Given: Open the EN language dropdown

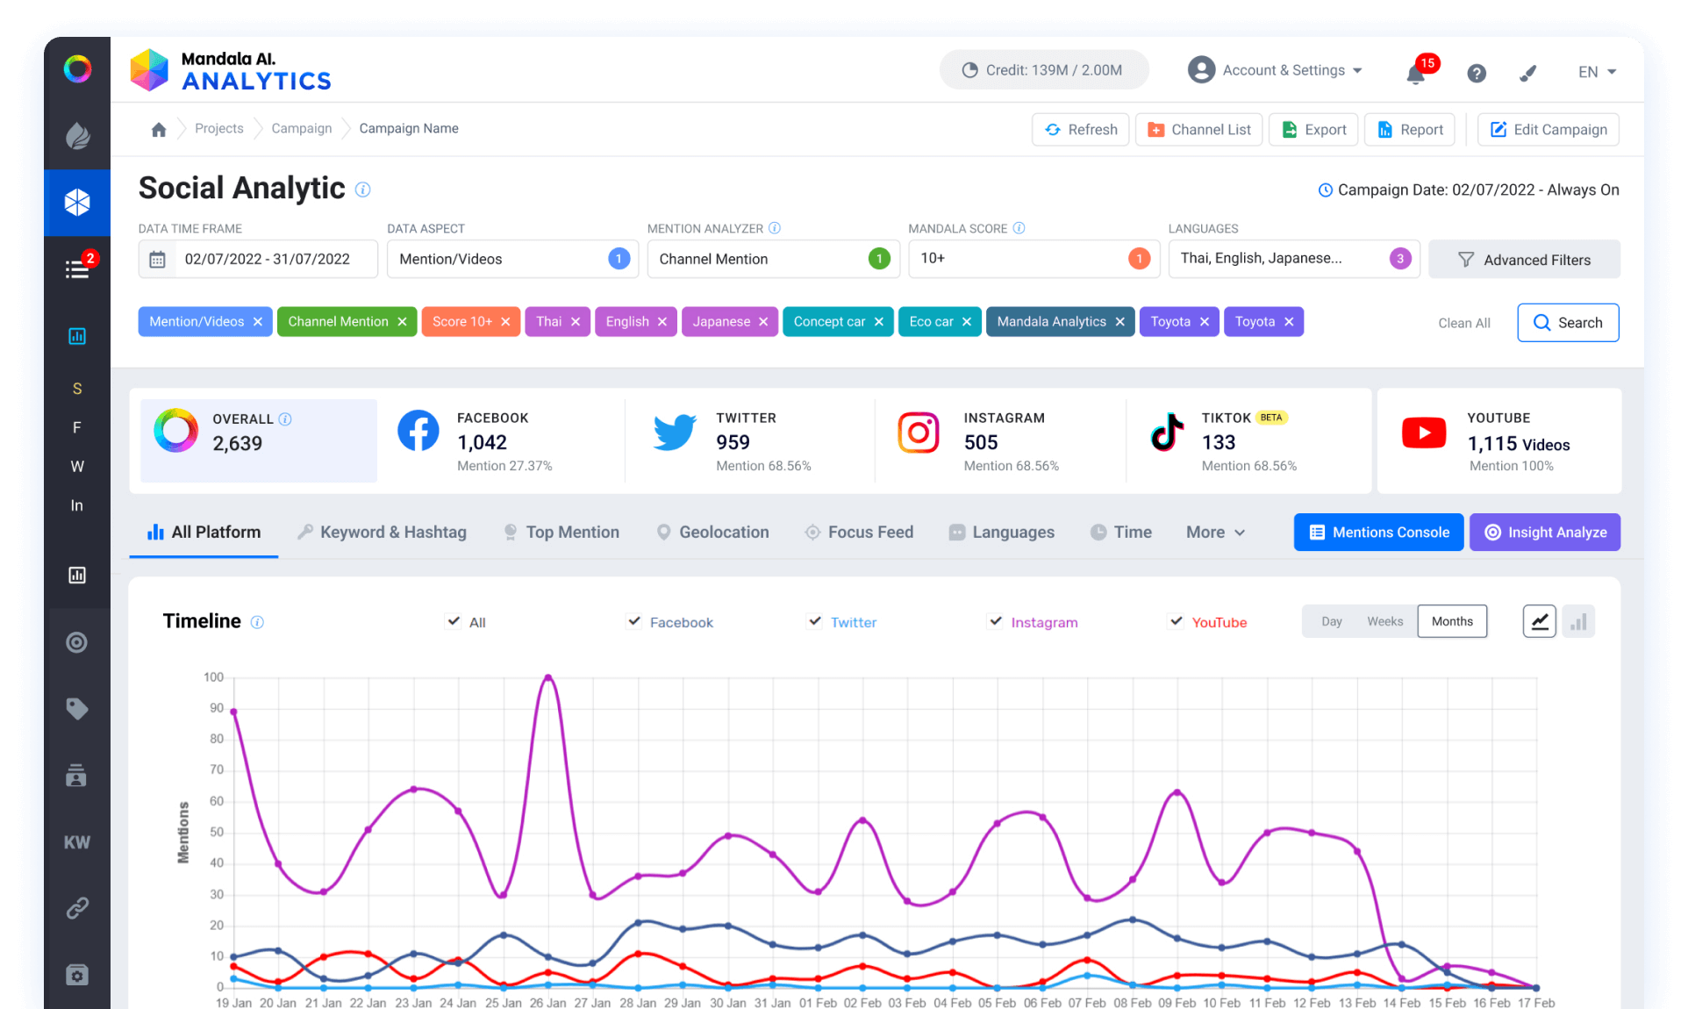Looking at the screenshot, I should (1597, 72).
